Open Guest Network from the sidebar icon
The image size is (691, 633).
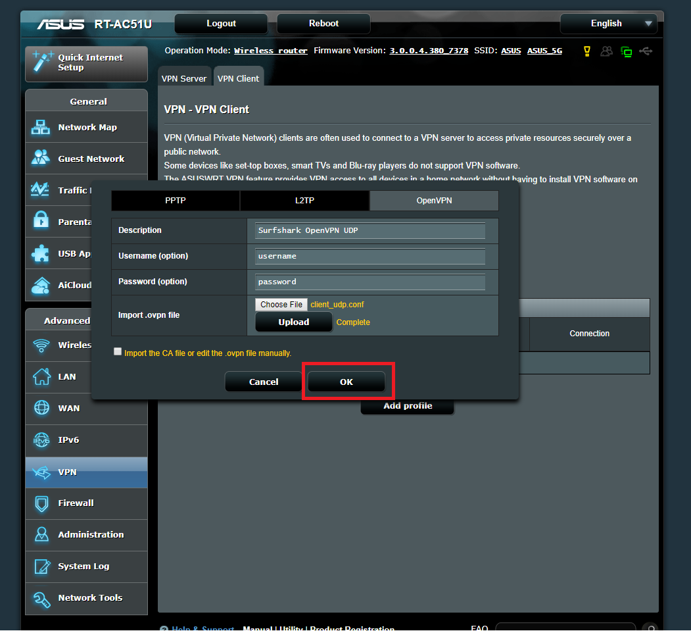pyautogui.click(x=41, y=159)
